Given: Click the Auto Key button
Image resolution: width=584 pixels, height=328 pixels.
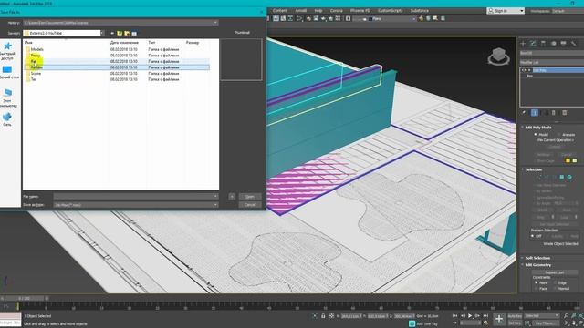Looking at the screenshot, I should point(515,316).
